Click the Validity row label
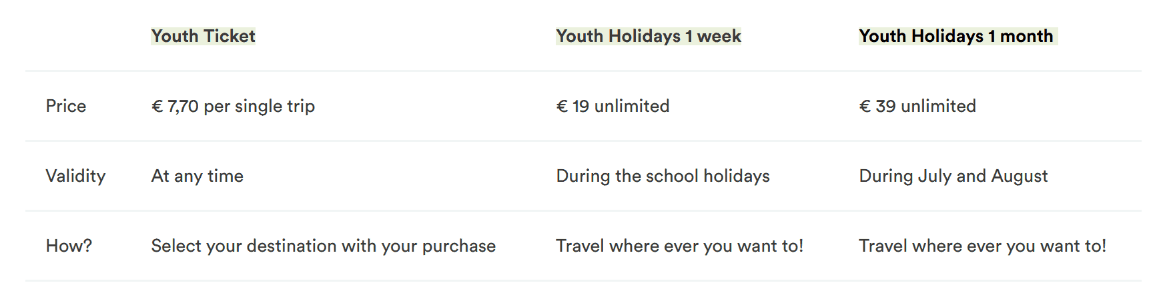The width and height of the screenshot is (1173, 301). click(x=75, y=176)
